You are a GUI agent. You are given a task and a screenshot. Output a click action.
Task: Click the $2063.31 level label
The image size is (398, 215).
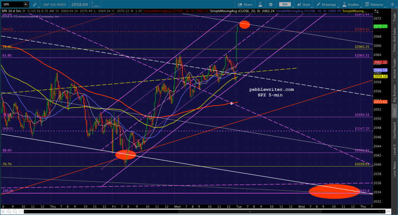pyautogui.click(x=362, y=55)
